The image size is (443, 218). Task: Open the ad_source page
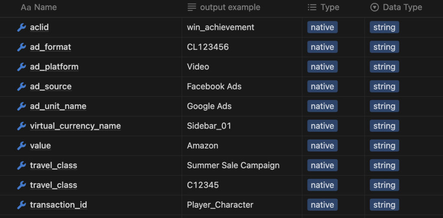[51, 87]
